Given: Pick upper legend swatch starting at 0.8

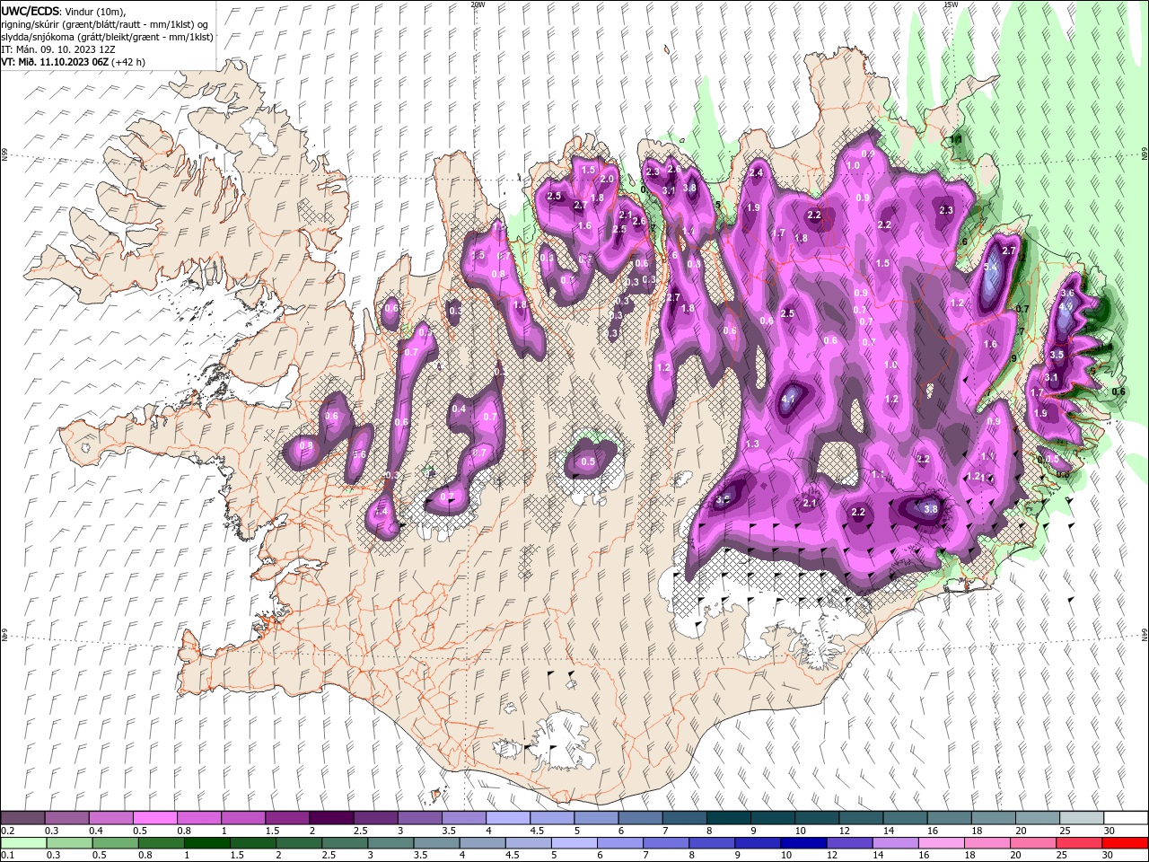Looking at the screenshot, I should click(199, 818).
